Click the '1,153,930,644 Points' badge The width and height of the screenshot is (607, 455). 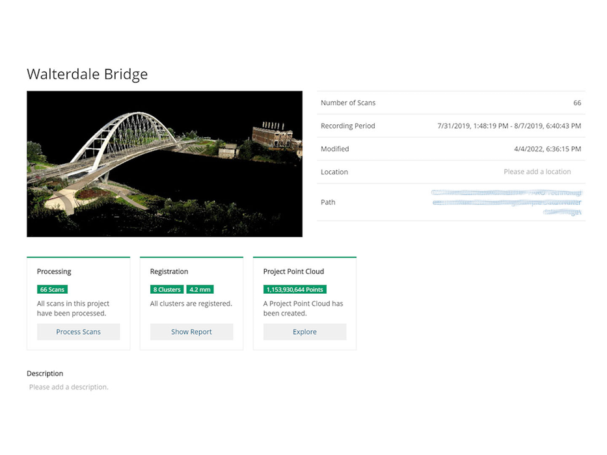tap(295, 289)
